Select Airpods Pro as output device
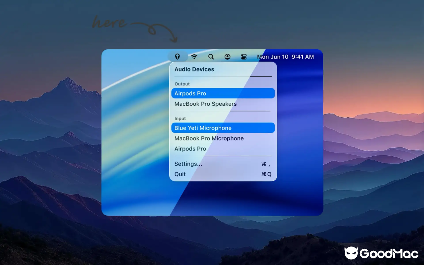Image resolution: width=424 pixels, height=265 pixels. coord(223,93)
